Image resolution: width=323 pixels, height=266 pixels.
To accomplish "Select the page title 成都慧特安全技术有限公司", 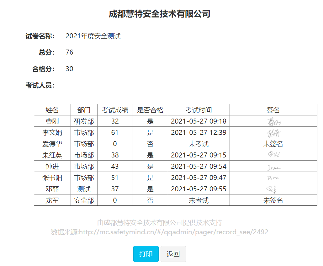I will (x=160, y=14).
